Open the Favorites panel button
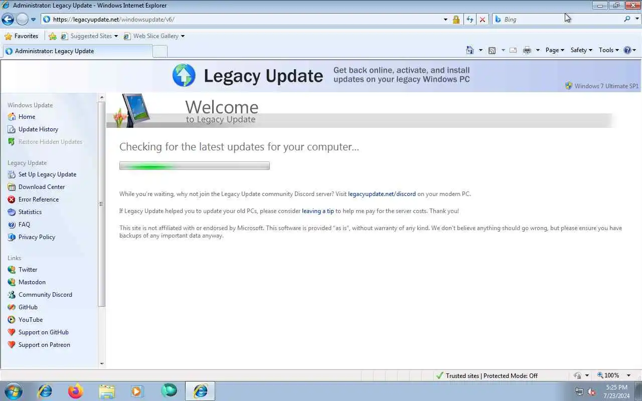This screenshot has width=642, height=401. pyautogui.click(x=22, y=36)
